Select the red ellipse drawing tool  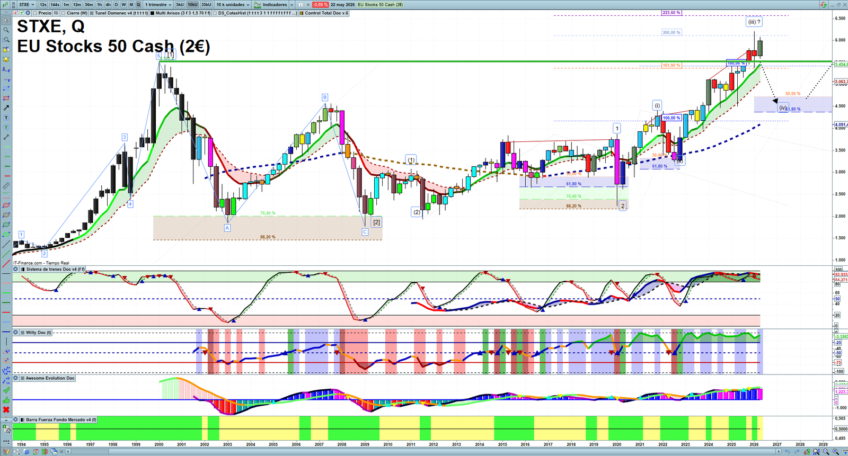(x=6, y=205)
